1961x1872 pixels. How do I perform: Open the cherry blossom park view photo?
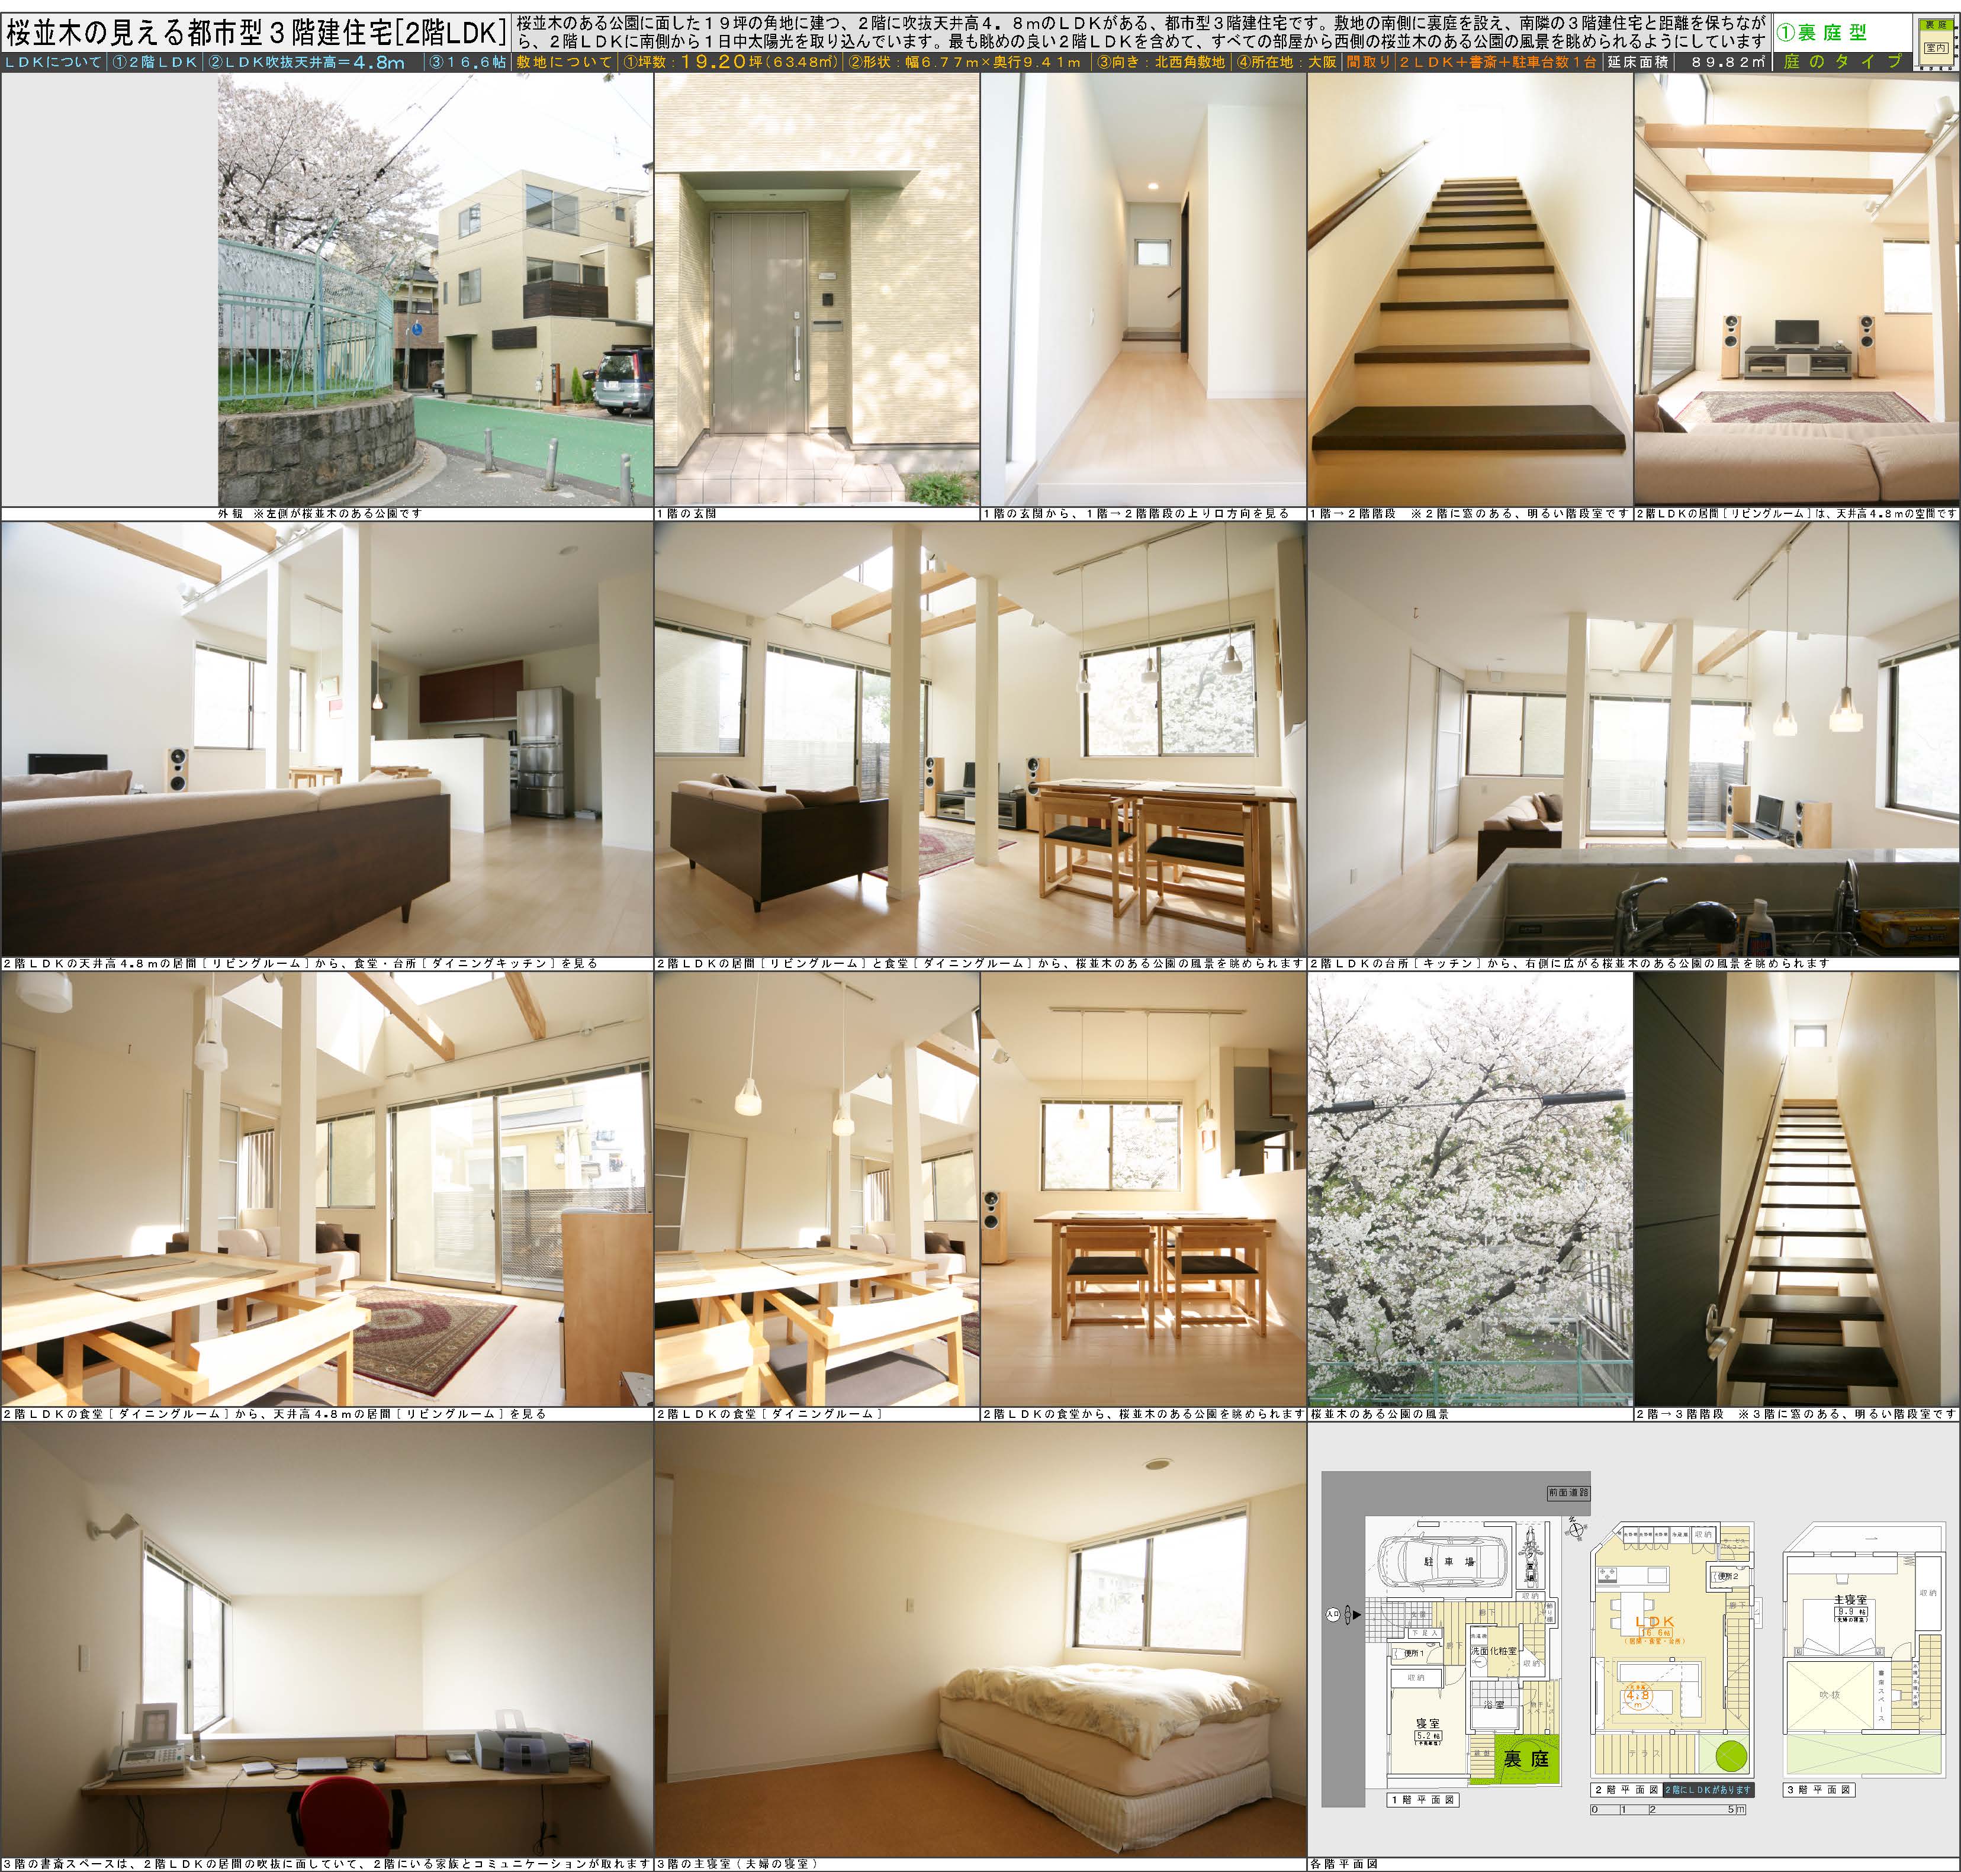pos(1469,1189)
